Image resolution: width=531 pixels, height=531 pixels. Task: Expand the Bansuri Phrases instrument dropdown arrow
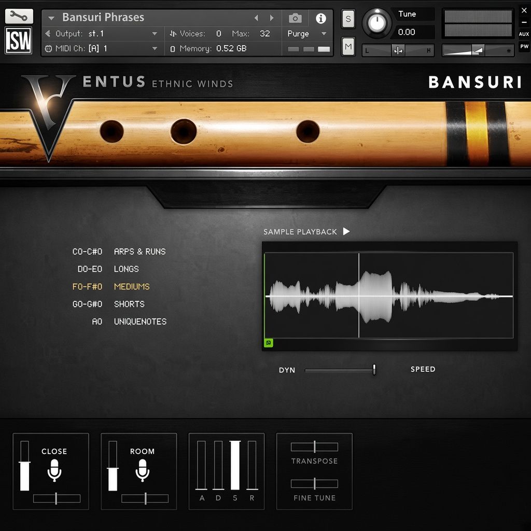click(x=51, y=18)
